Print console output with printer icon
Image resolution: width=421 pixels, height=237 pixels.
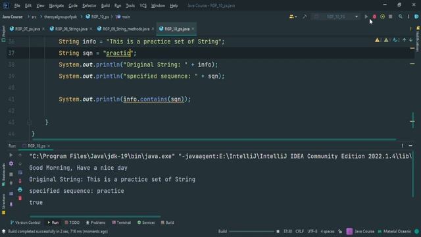(x=20, y=190)
